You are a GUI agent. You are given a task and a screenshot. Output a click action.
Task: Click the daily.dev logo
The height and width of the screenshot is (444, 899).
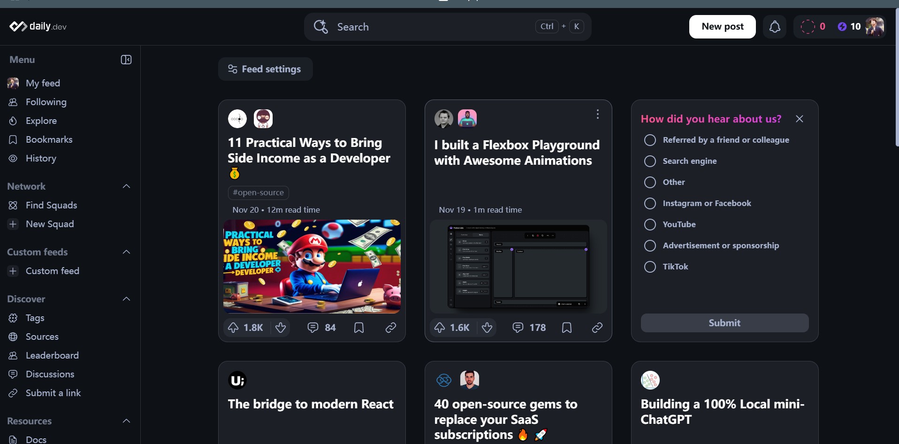38,26
